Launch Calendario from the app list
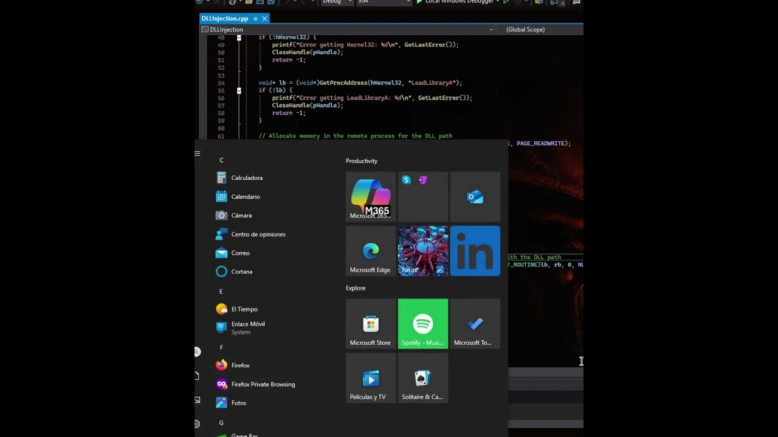Screen dimensions: 778x437 [x=239, y=197]
